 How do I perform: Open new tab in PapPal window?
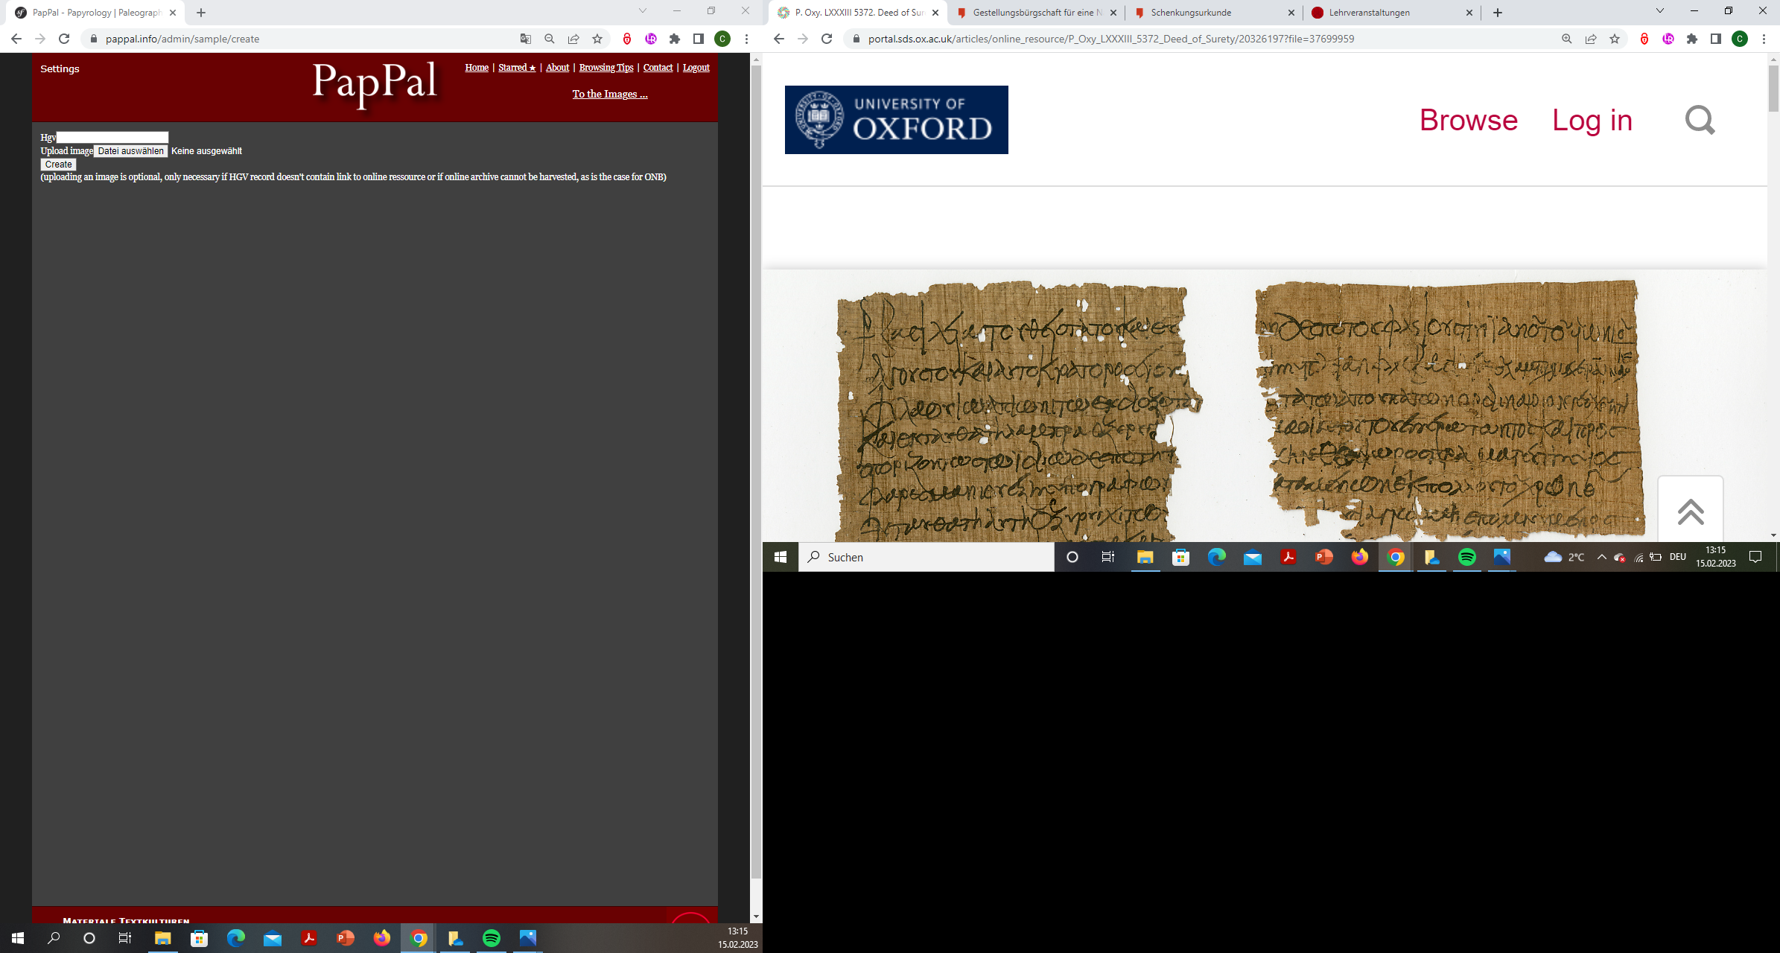pyautogui.click(x=201, y=13)
